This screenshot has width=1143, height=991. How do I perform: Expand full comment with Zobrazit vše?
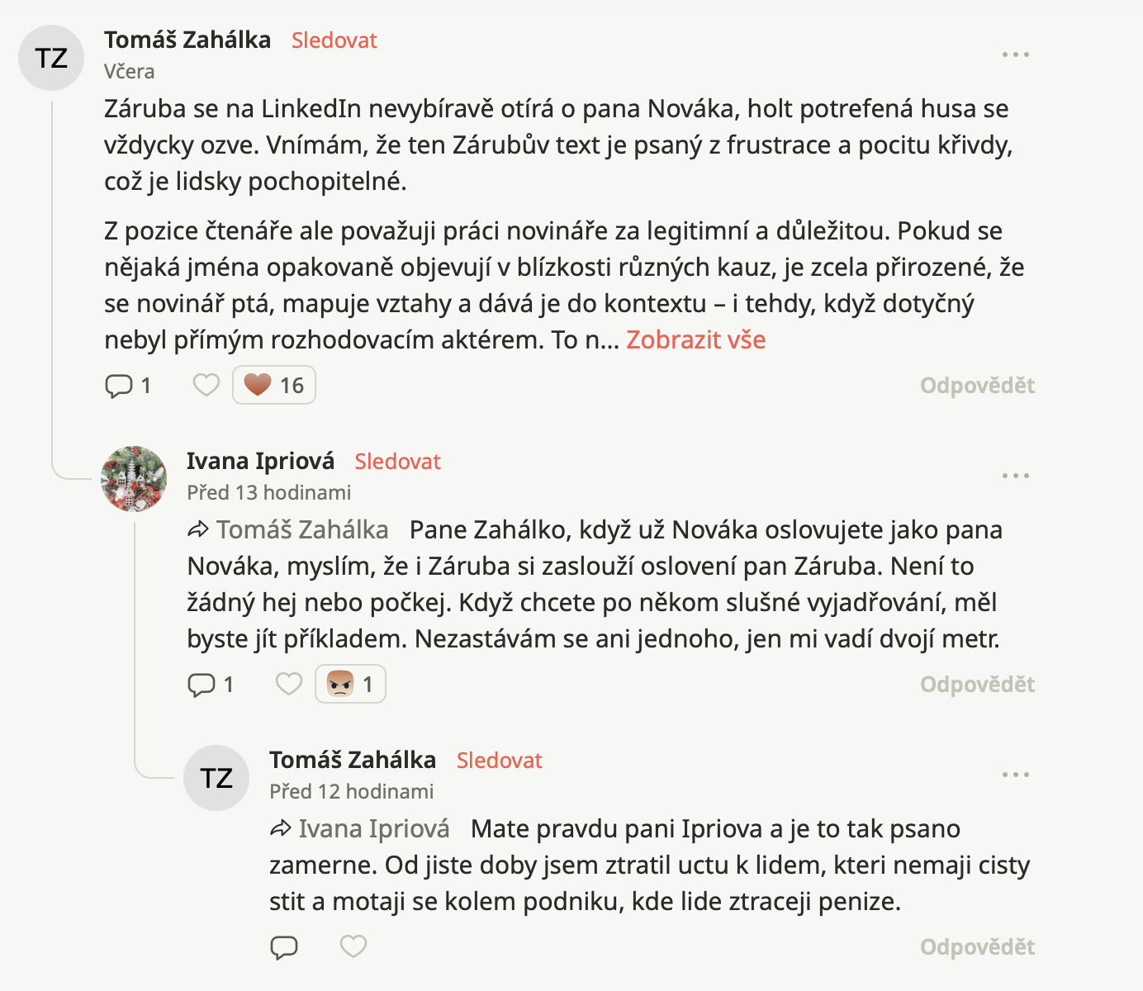(x=695, y=339)
